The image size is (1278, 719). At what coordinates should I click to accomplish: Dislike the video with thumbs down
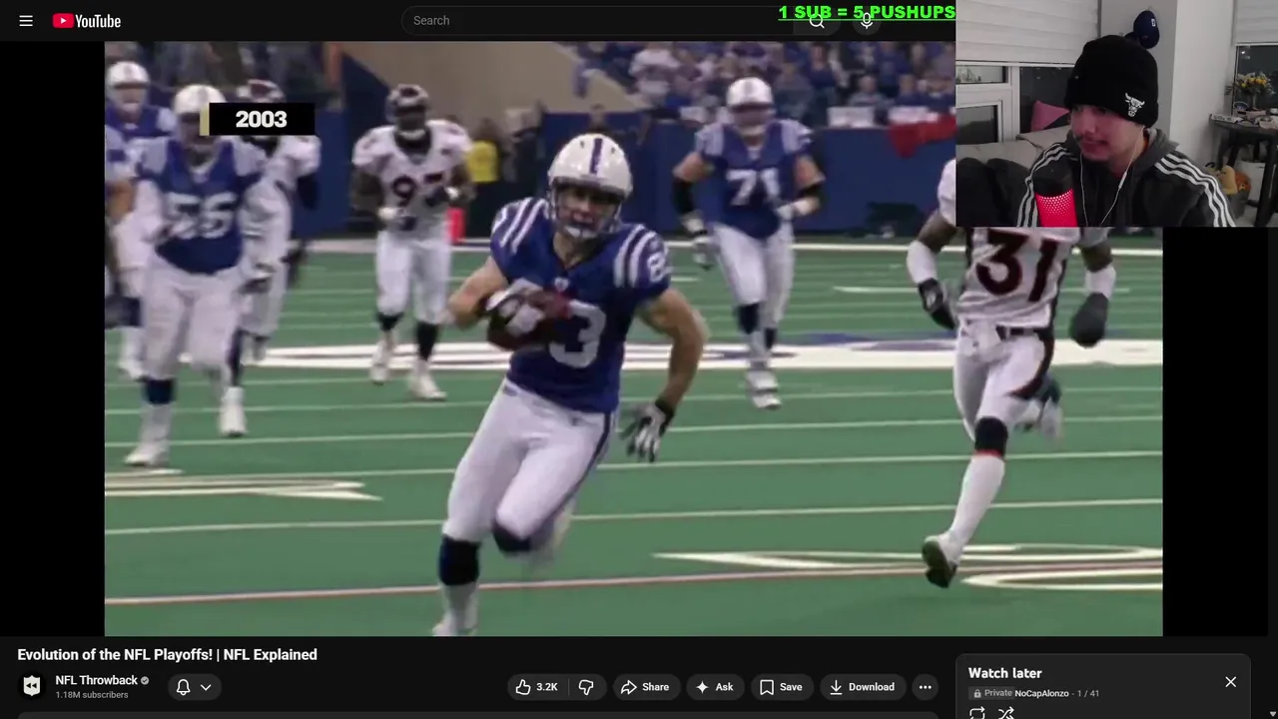click(586, 687)
